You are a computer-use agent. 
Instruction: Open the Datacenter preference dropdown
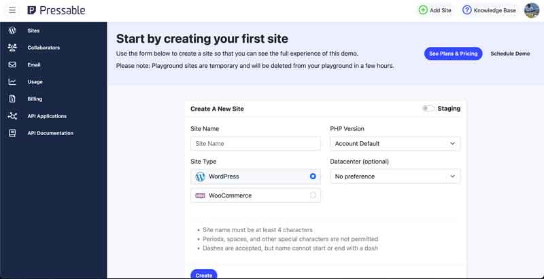pyautogui.click(x=395, y=176)
